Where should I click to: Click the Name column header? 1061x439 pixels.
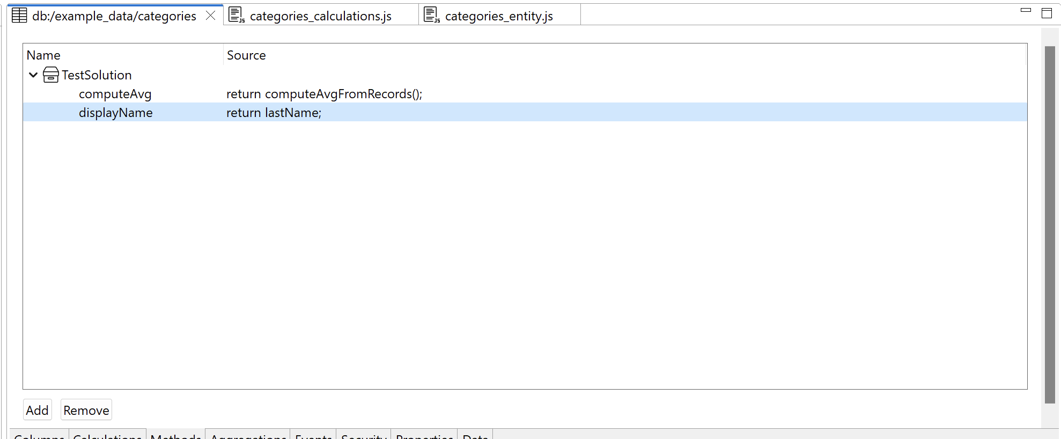[x=123, y=55]
